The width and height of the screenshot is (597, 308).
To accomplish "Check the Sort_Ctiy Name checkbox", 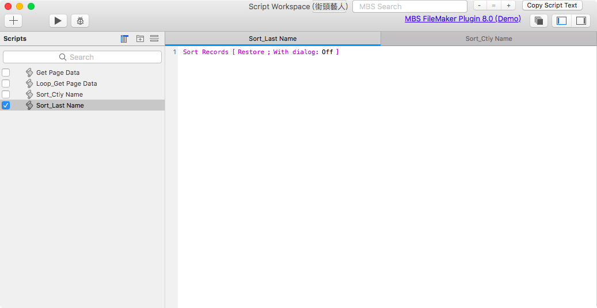I will click(x=6, y=94).
